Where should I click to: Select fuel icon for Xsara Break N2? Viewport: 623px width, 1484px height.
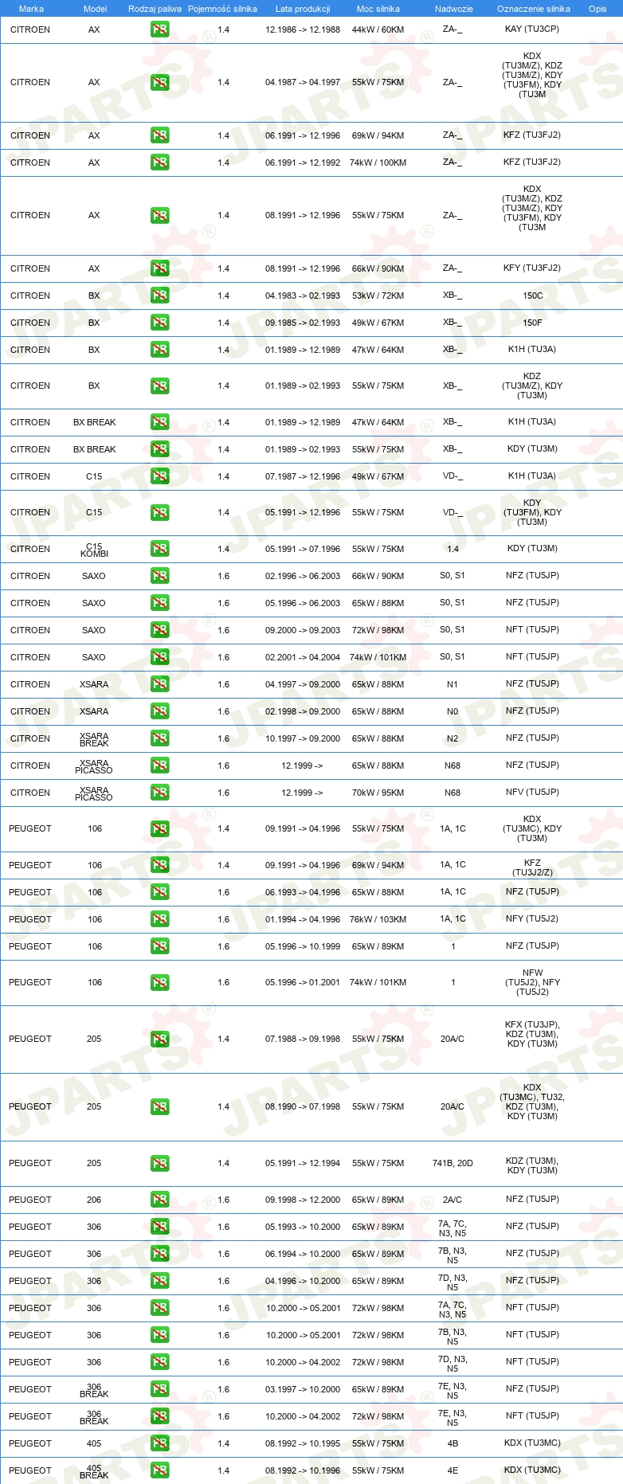[159, 738]
